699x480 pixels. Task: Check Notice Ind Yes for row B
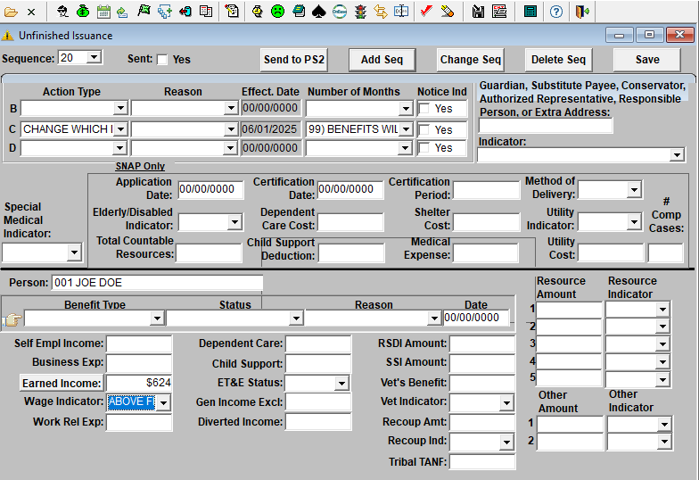[424, 109]
